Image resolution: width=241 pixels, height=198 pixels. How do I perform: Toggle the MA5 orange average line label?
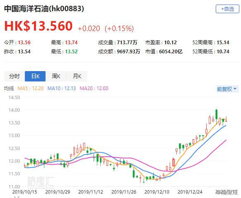(31, 88)
